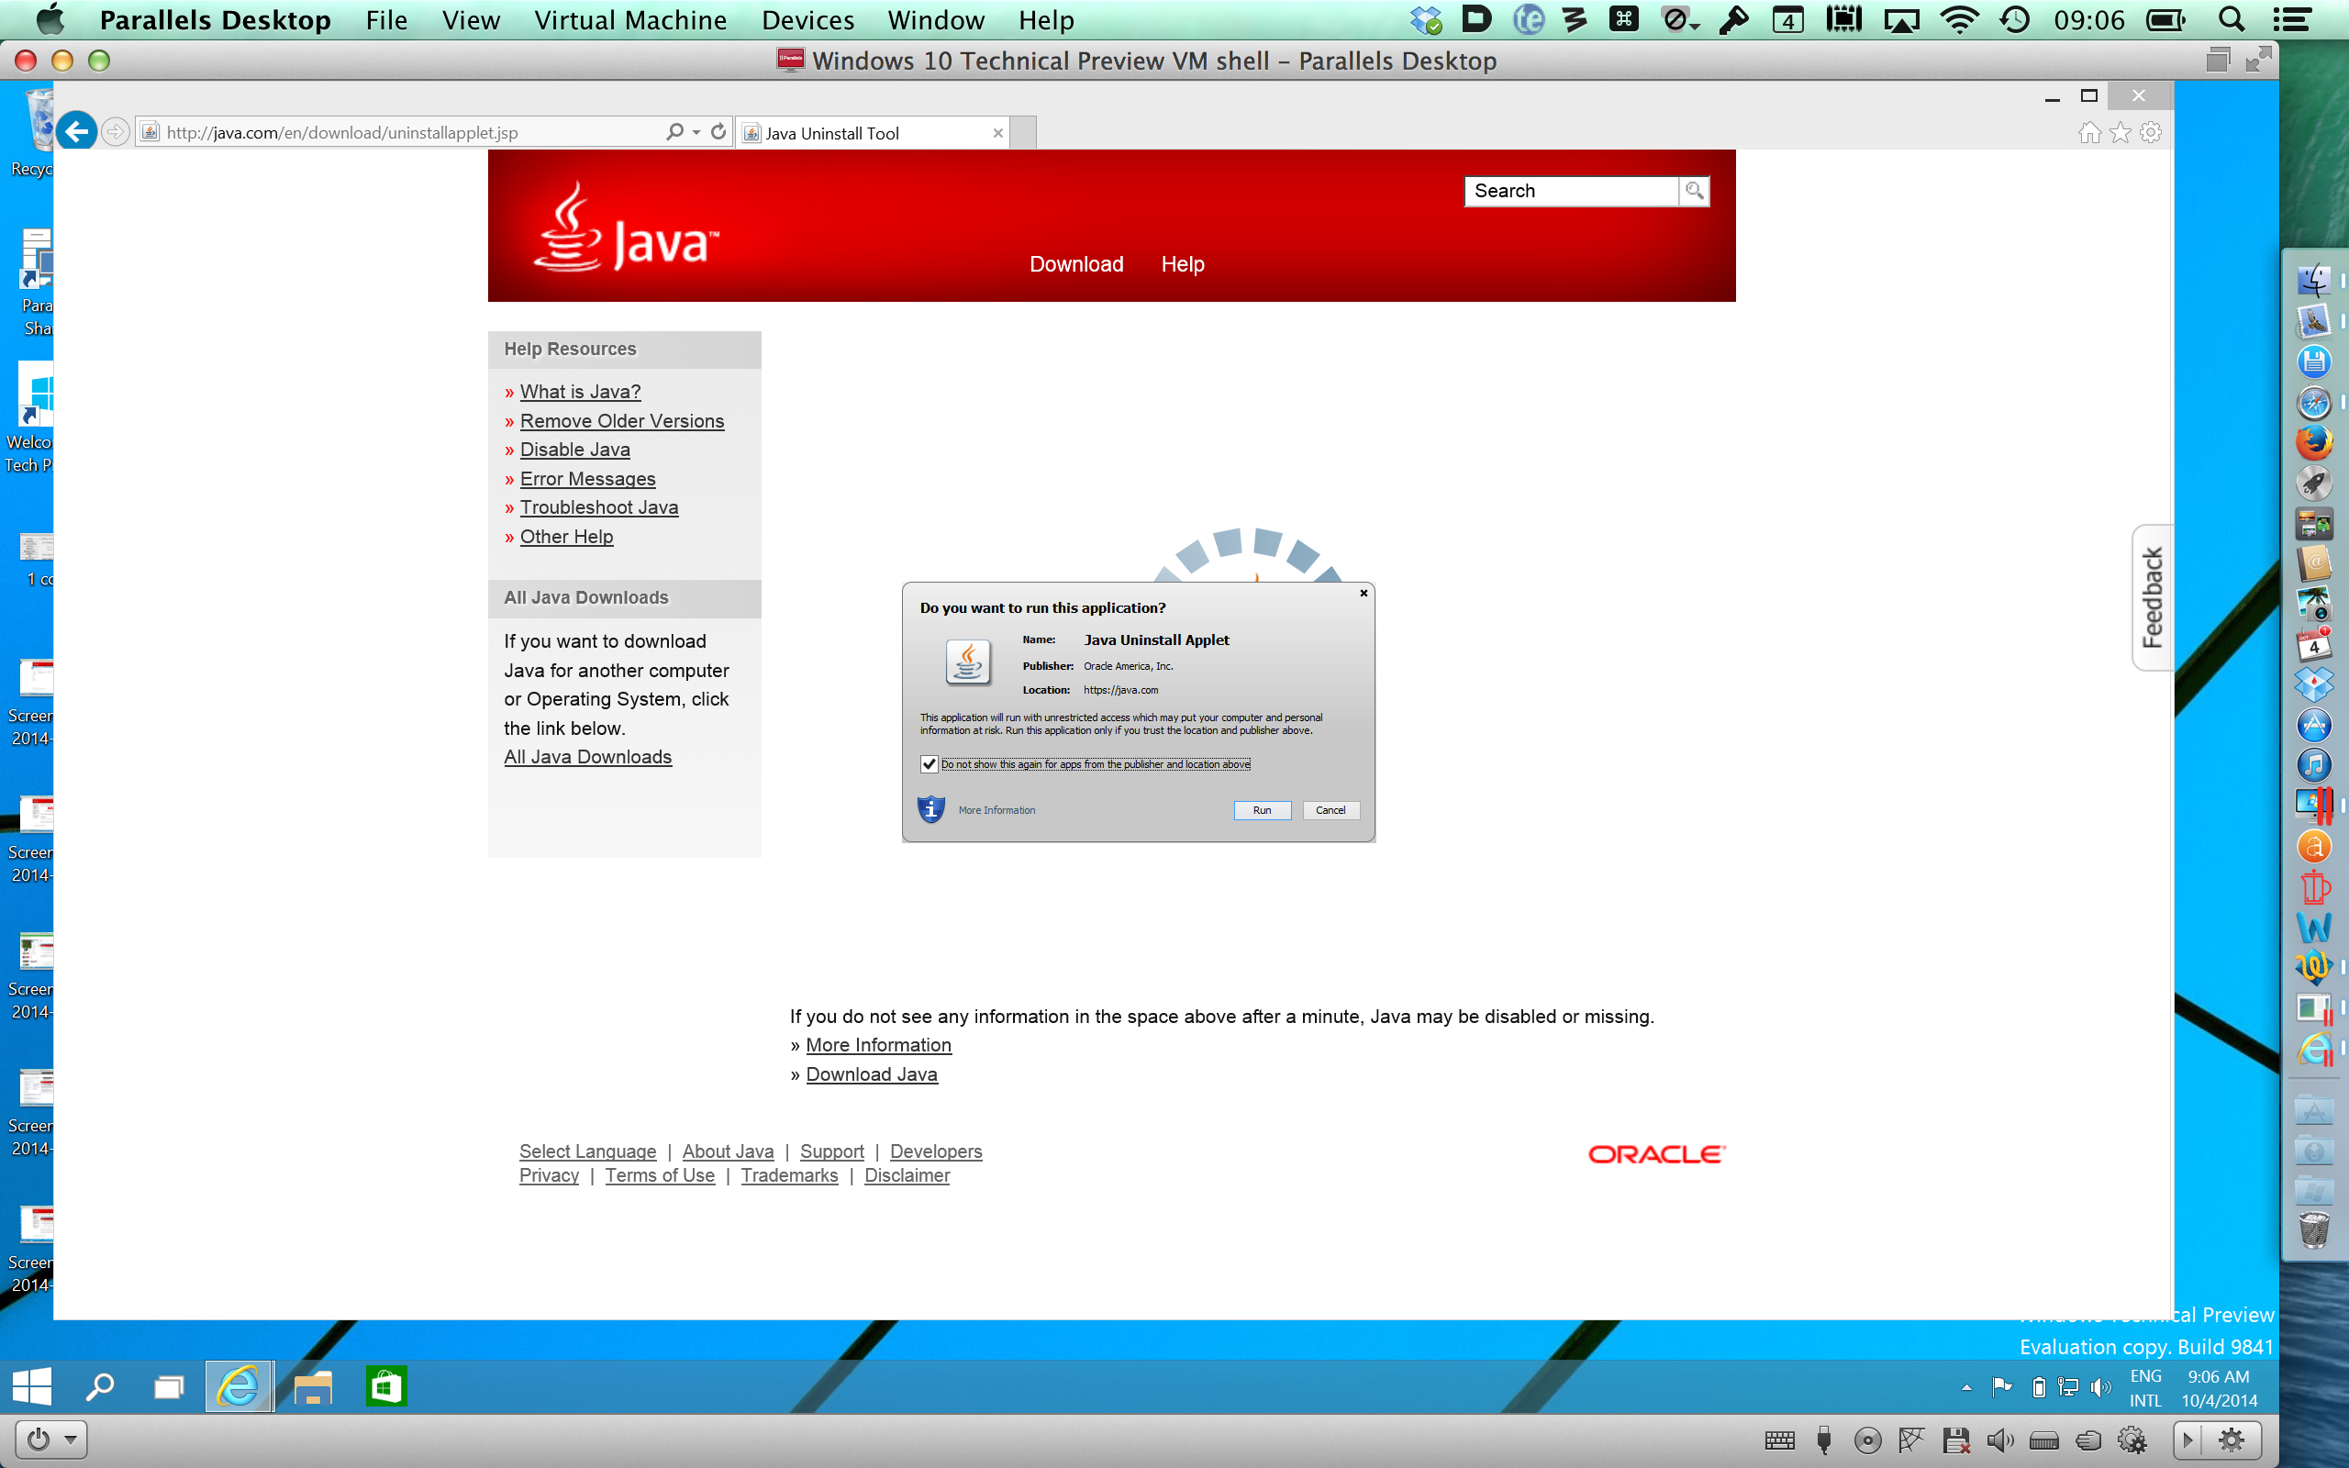This screenshot has height=1468, width=2349.
Task: Click the Windows Start button
Action: tap(32, 1386)
